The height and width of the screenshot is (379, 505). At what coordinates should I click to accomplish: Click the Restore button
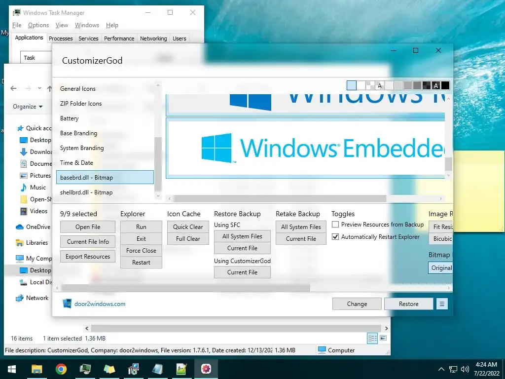click(409, 303)
